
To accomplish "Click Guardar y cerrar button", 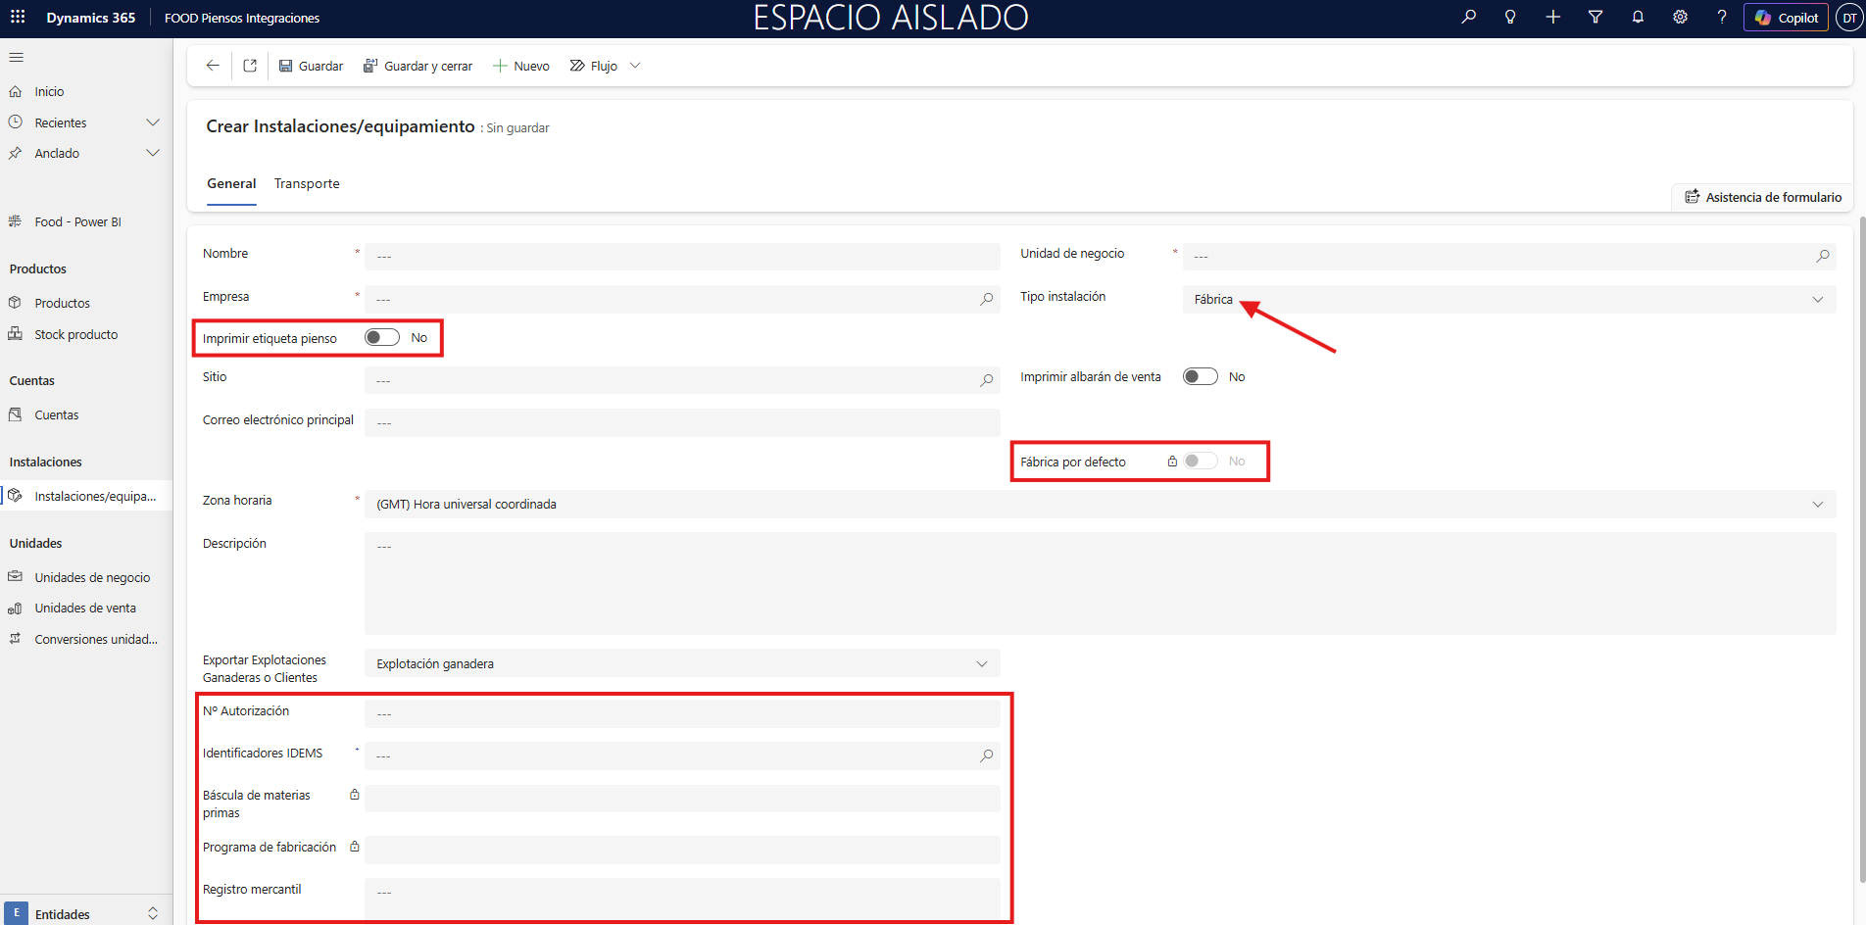I will coord(417,66).
